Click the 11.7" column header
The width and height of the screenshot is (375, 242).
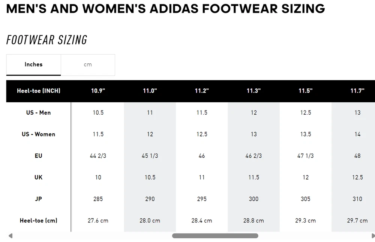(x=357, y=91)
